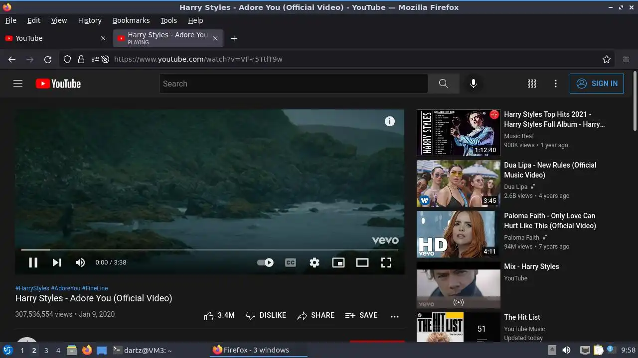Toggle closed captions in player
Image resolution: width=638 pixels, height=358 pixels.
point(291,263)
